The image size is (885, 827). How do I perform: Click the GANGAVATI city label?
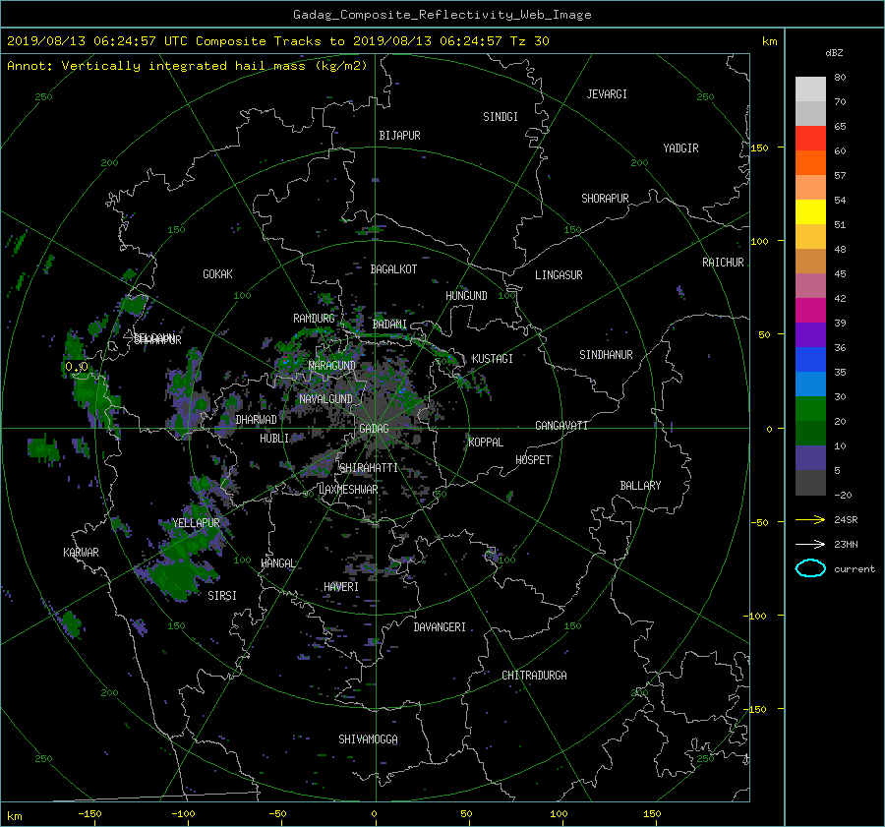pyautogui.click(x=561, y=425)
